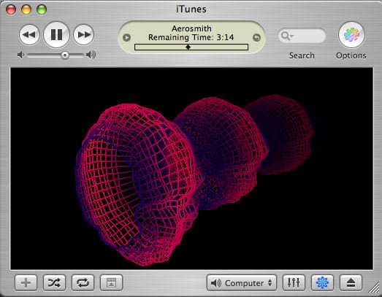Click the add playlist plus button

(x=26, y=283)
